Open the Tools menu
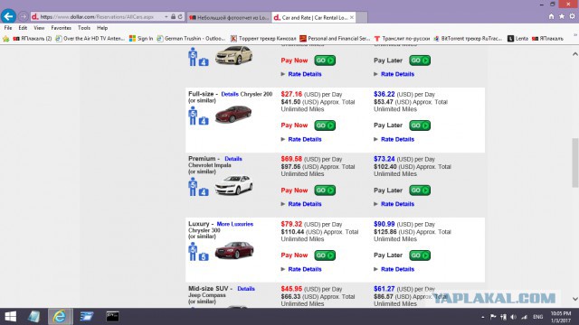This screenshot has width=579, height=325. tap(84, 28)
